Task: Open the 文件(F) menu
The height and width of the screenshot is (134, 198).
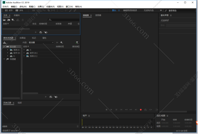Action: click(6, 6)
